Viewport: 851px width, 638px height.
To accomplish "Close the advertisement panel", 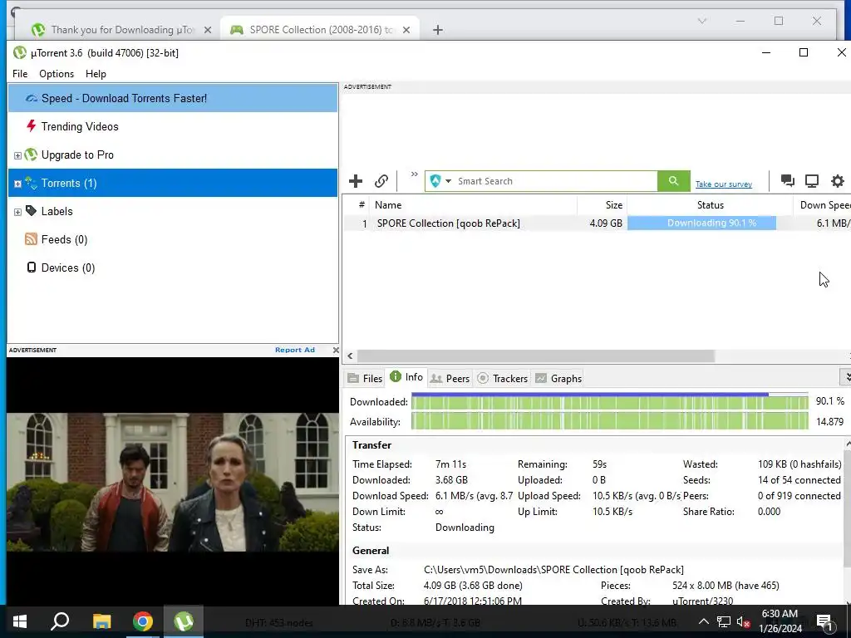I will 336,350.
